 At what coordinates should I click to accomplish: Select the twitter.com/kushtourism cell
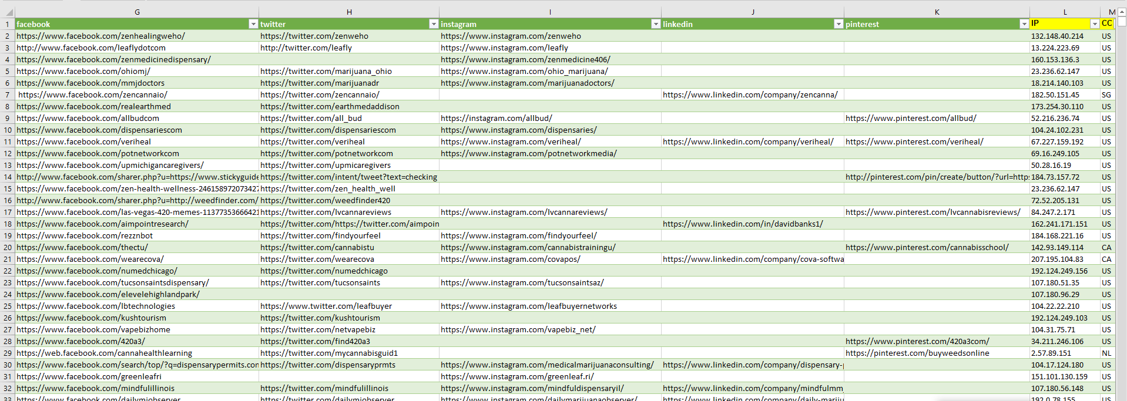[x=349, y=318]
